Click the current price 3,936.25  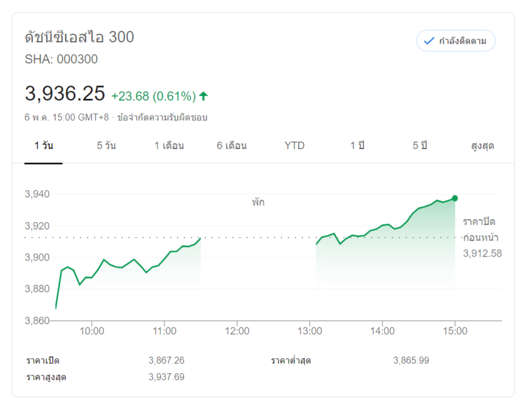[65, 93]
